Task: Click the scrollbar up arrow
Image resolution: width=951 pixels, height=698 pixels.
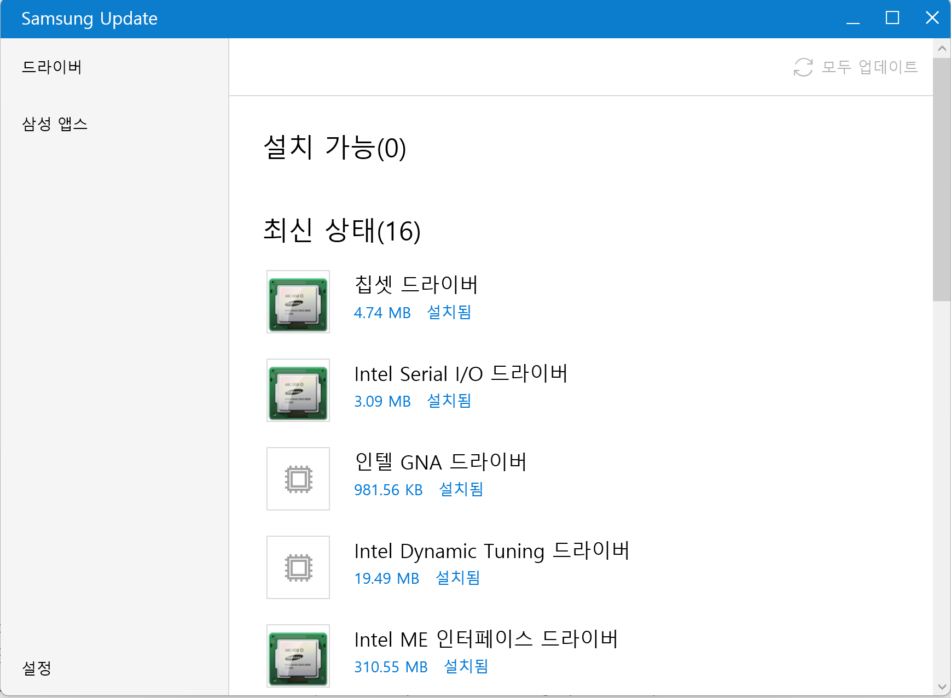Action: (x=942, y=48)
